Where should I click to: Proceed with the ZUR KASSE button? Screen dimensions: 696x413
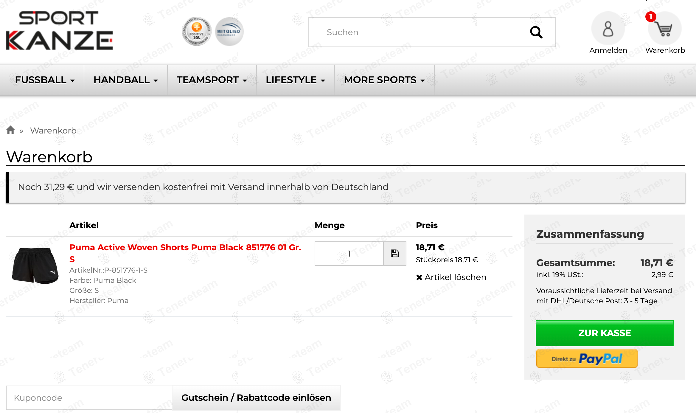point(605,333)
